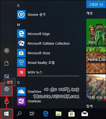Select the Microsoft Edge label
The image size is (106, 119).
pyautogui.click(x=39, y=34)
